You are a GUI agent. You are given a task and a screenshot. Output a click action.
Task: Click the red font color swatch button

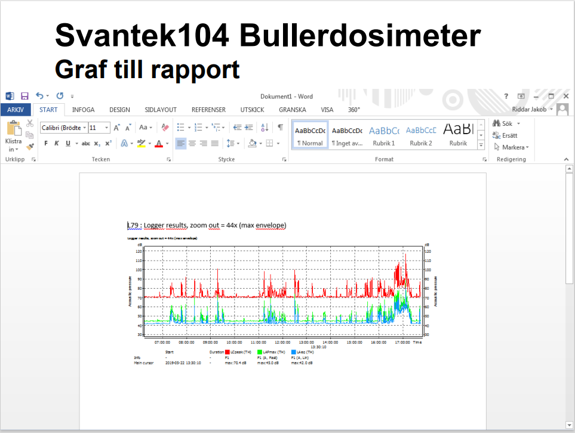coord(158,143)
